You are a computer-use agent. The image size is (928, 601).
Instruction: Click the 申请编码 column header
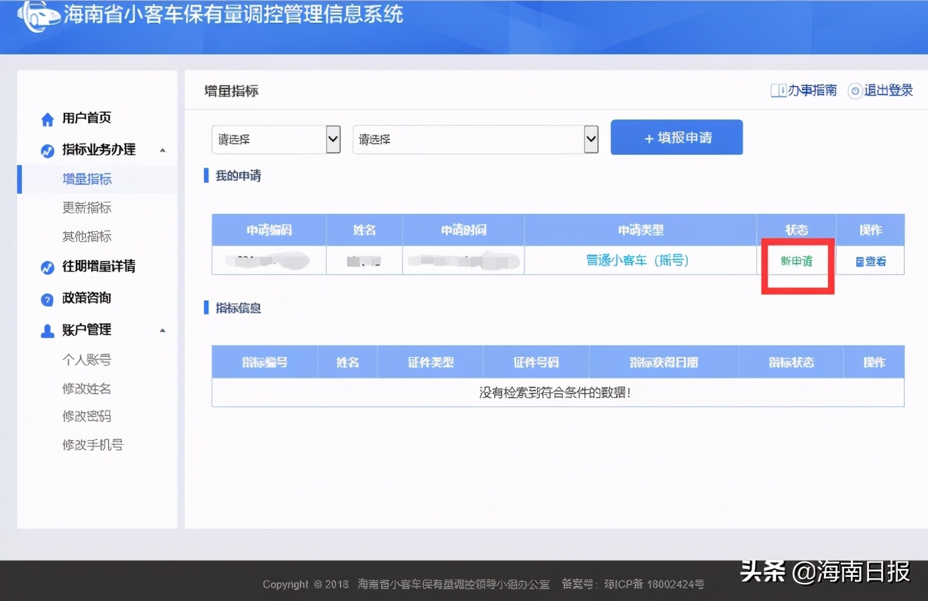pyautogui.click(x=269, y=230)
